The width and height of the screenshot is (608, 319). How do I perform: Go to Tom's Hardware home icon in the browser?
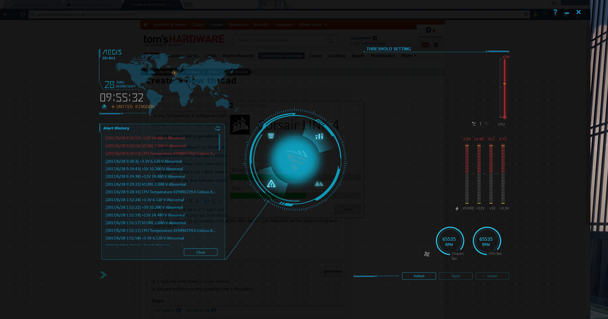click(145, 25)
